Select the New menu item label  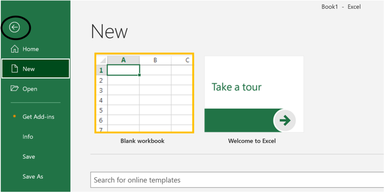coord(28,69)
